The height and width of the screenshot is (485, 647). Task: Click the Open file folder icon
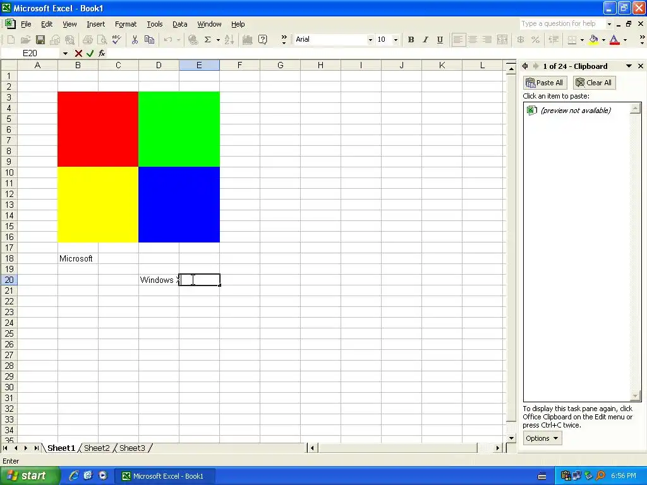pos(25,40)
